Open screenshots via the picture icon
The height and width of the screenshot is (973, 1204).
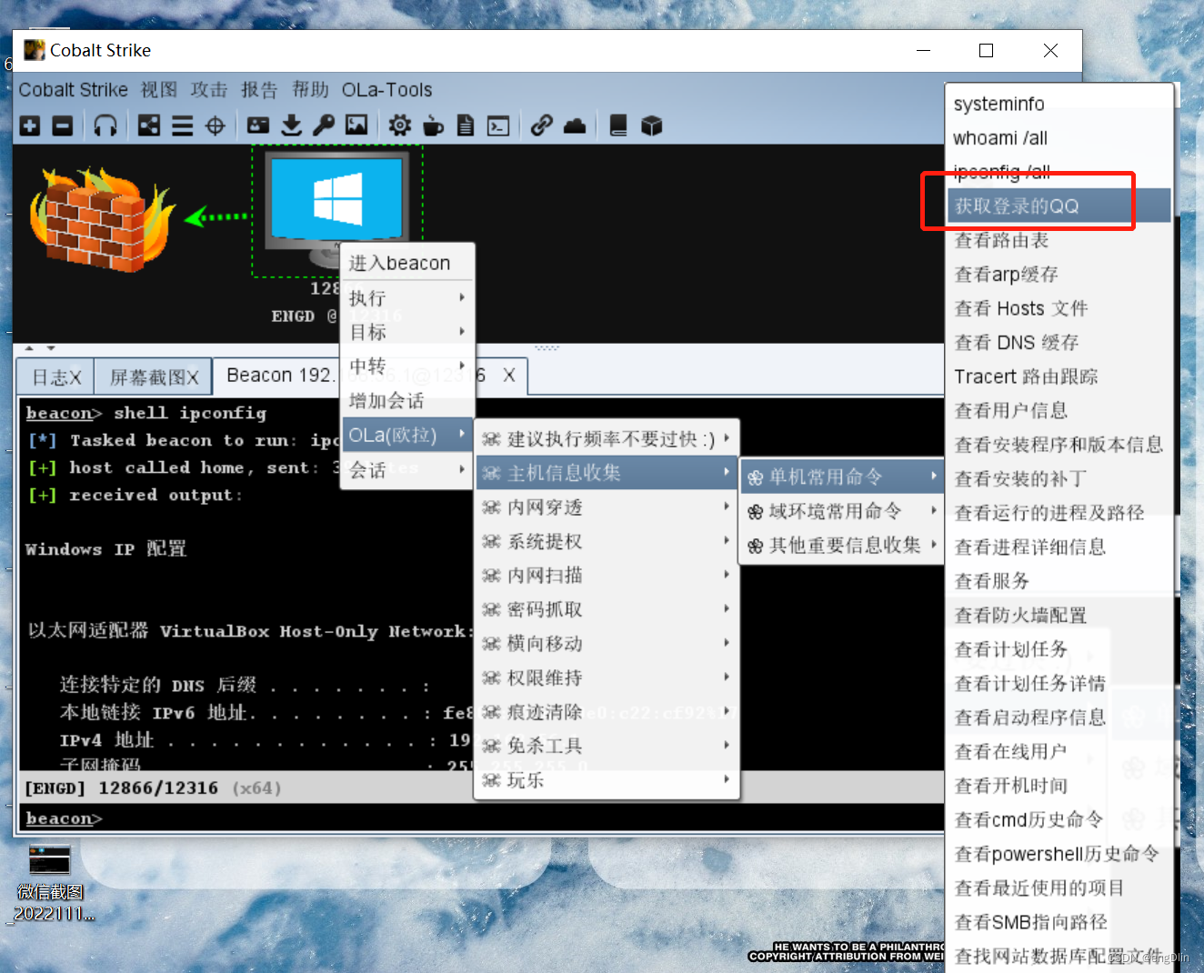point(356,125)
